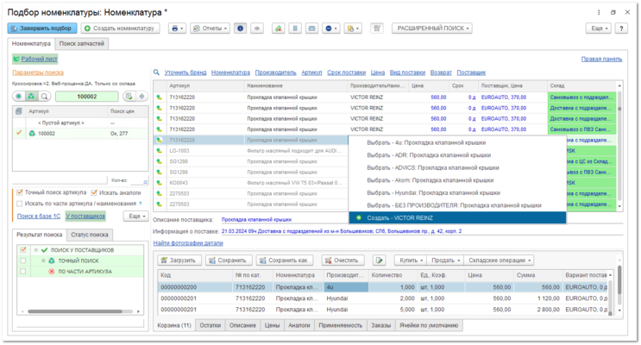Expand the ТОЧНЫЙ ПОИСК tree node
The height and width of the screenshot is (345, 641).
43,260
